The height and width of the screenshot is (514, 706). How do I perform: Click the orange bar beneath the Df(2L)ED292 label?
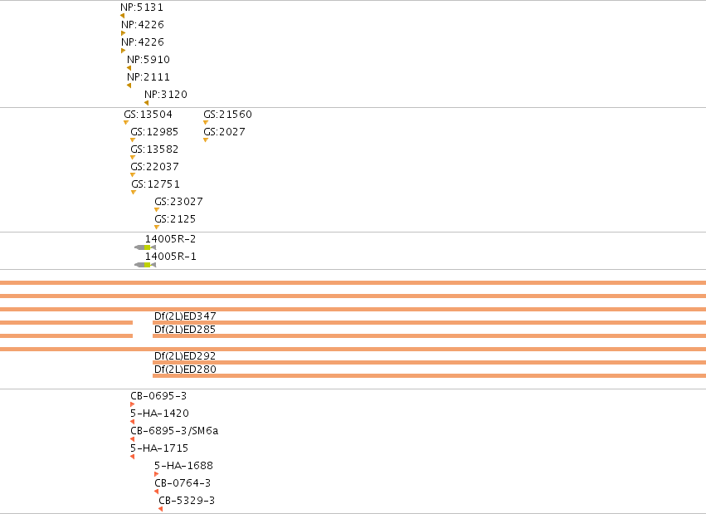[x=429, y=362]
